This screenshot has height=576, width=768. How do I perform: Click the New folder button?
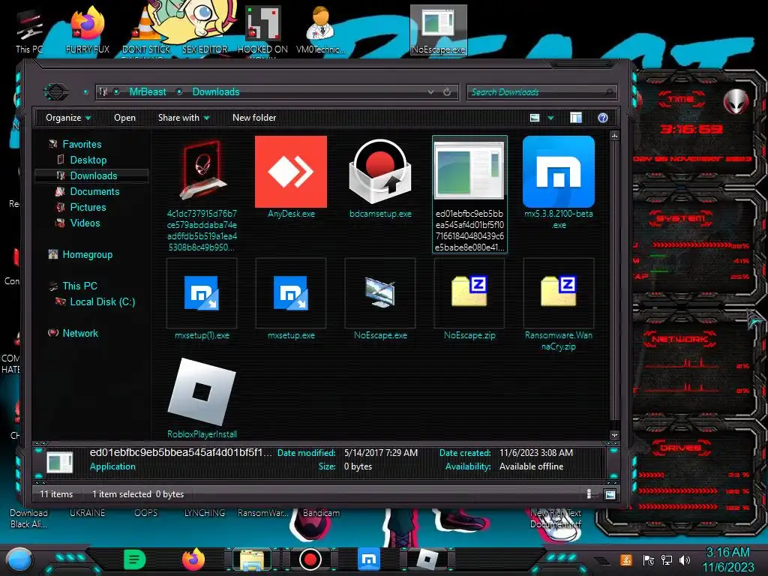(254, 118)
